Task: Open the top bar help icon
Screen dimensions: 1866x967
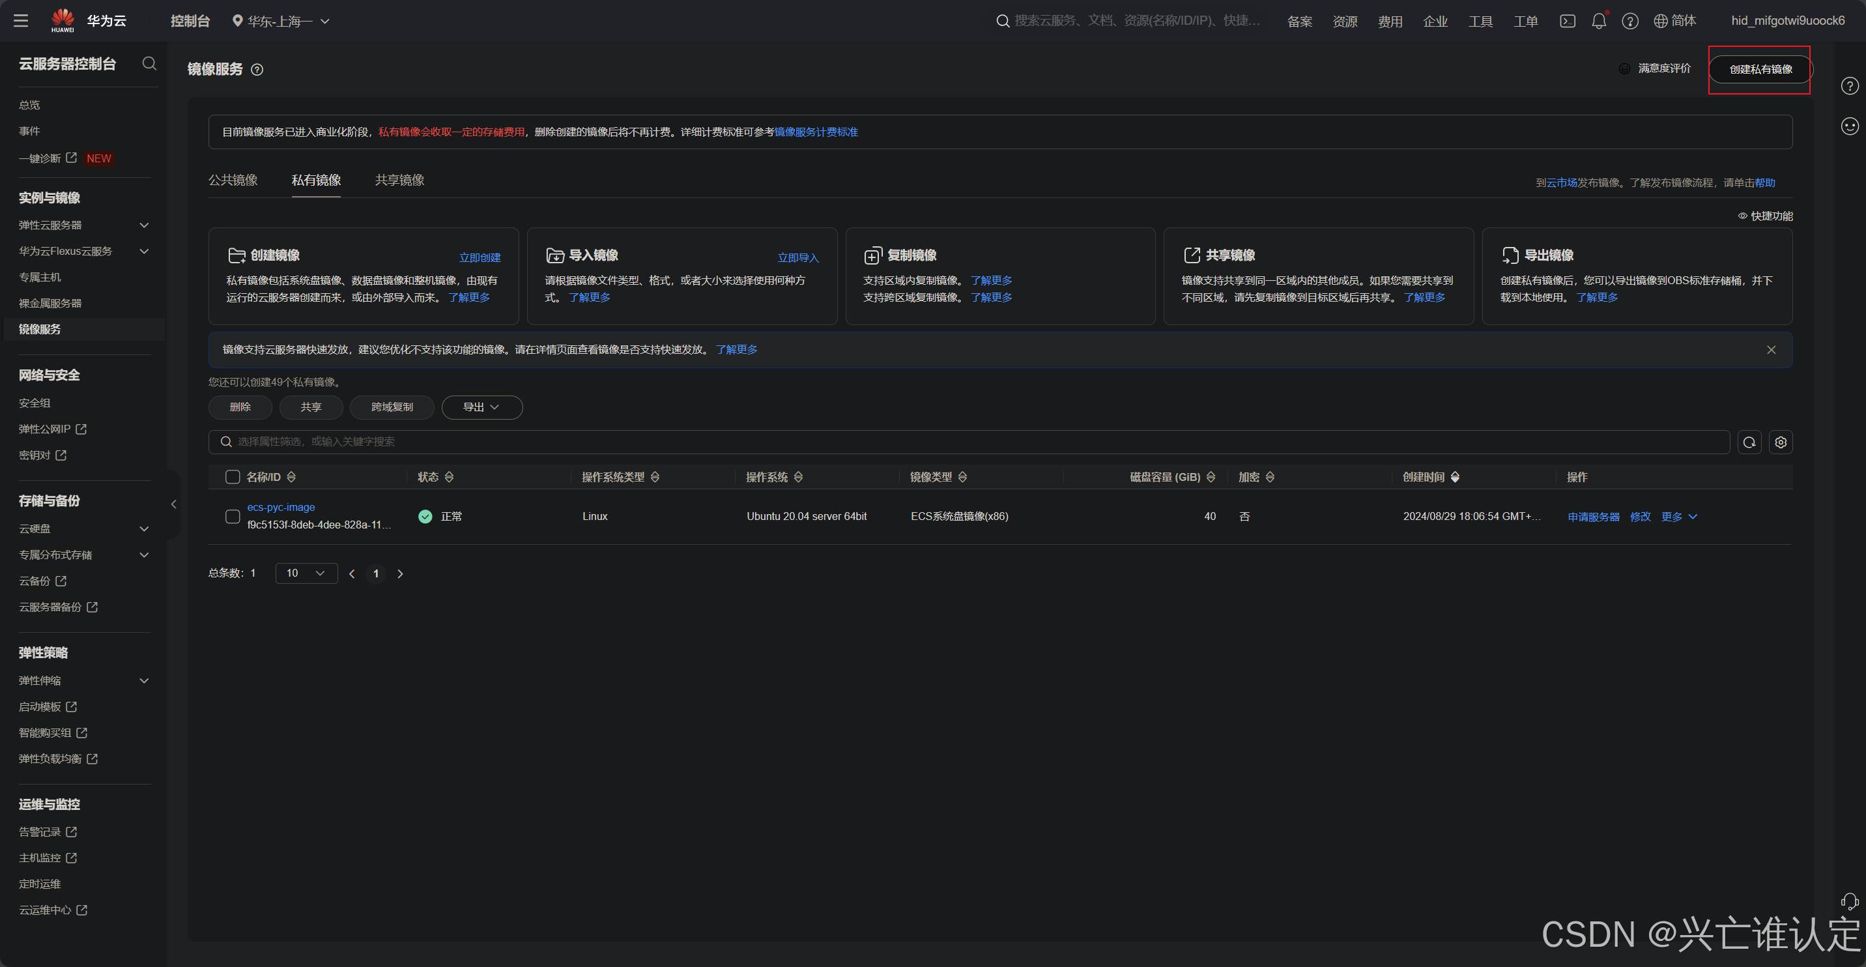Action: [1630, 21]
